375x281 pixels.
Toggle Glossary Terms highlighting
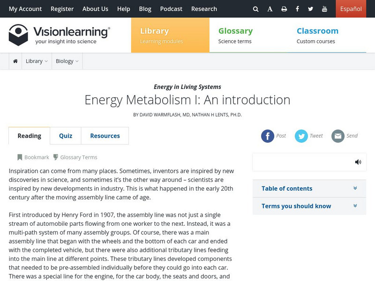[x=75, y=157]
